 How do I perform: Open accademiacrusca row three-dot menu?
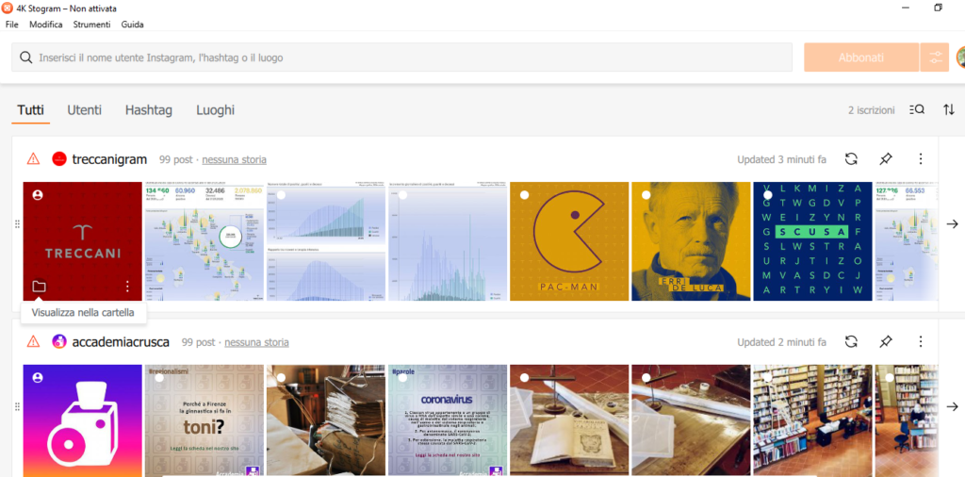pyautogui.click(x=921, y=341)
